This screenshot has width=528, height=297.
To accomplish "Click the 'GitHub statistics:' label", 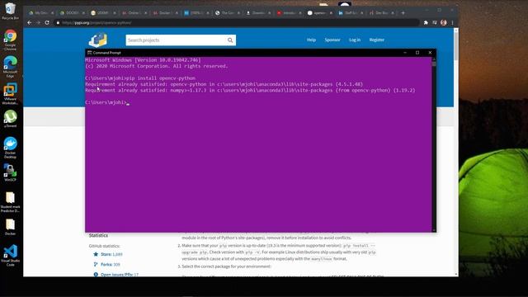I will 104,246.
